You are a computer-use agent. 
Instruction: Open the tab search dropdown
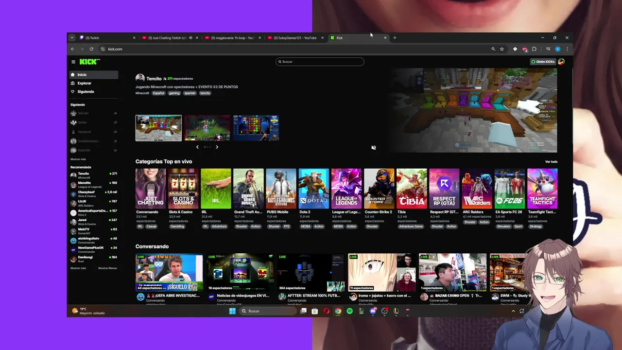tap(72, 38)
